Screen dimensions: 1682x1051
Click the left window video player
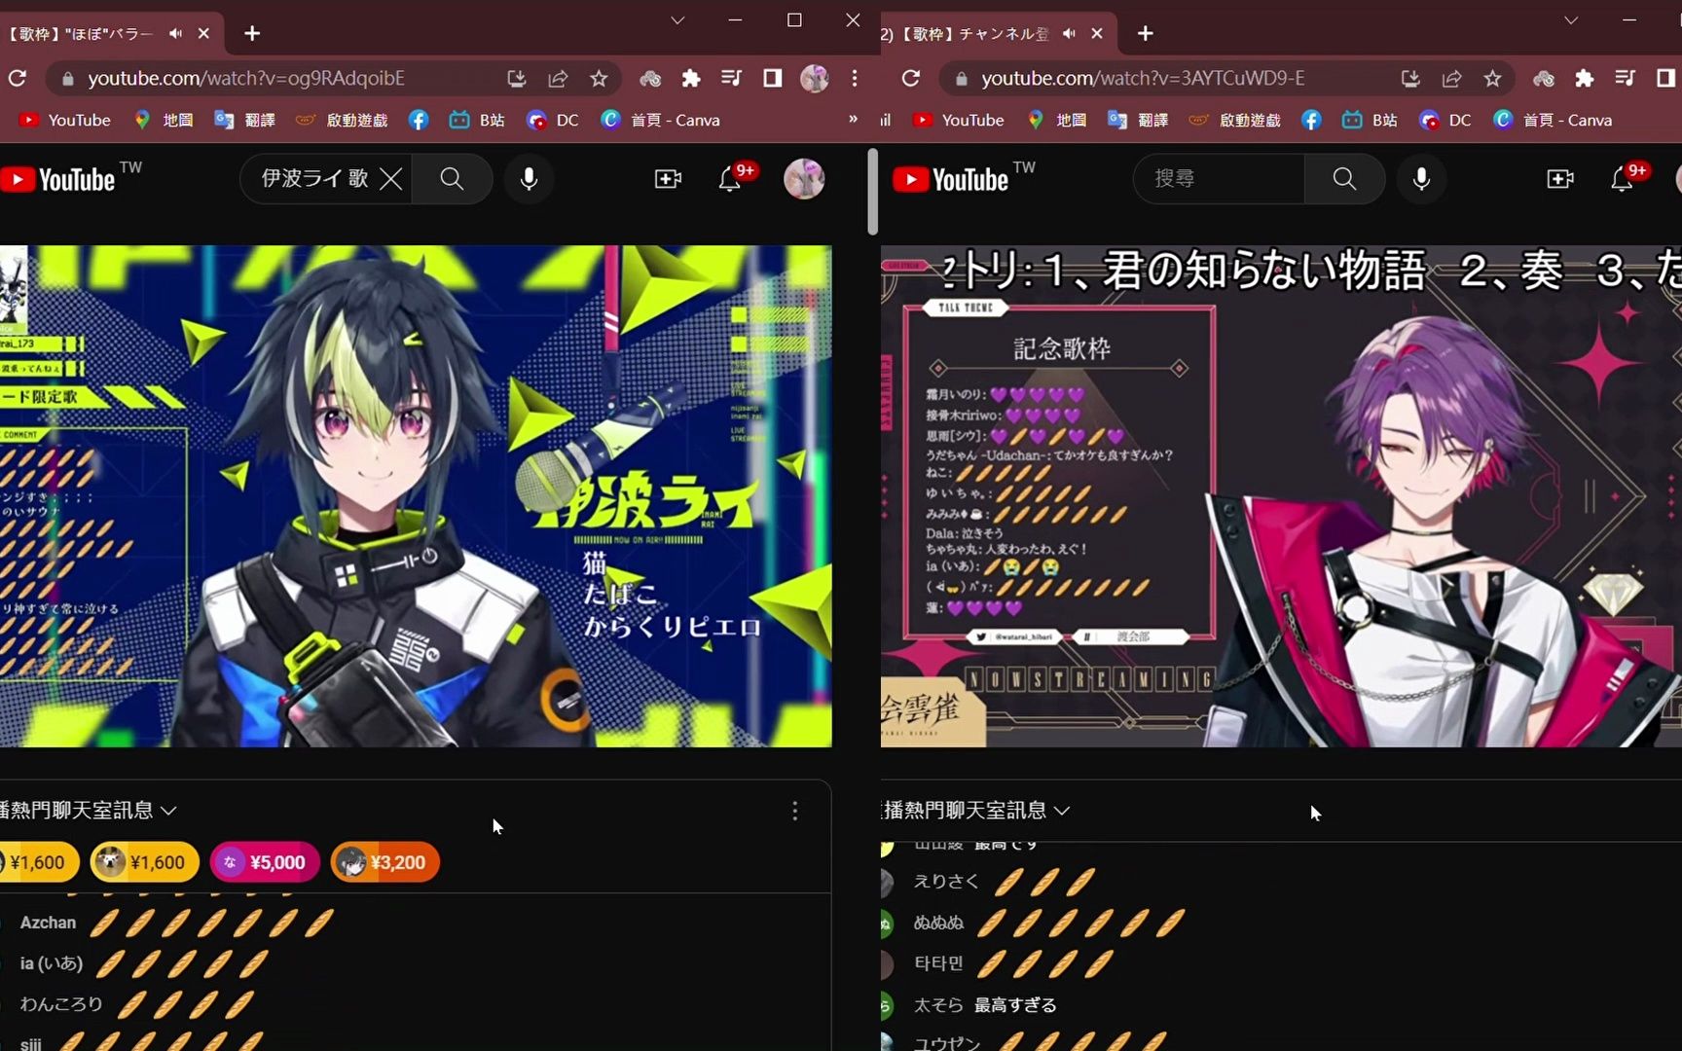416,496
